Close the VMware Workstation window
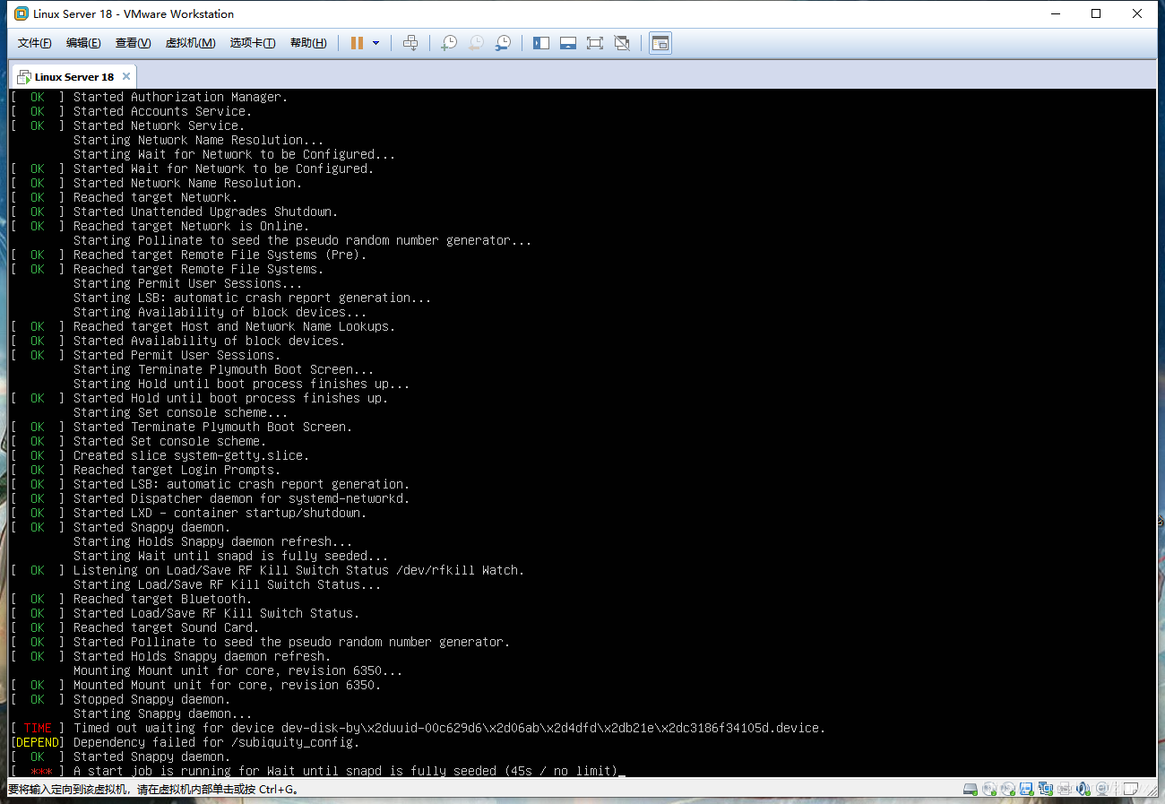 click(1137, 13)
